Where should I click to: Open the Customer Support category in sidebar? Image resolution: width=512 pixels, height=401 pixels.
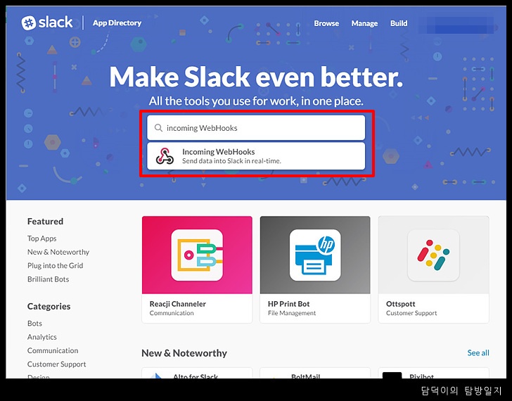[x=56, y=364]
